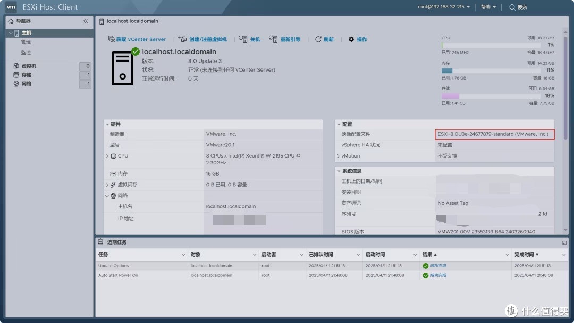
Task: Maximize the recent tasks panel icon
Action: pyautogui.click(x=564, y=242)
